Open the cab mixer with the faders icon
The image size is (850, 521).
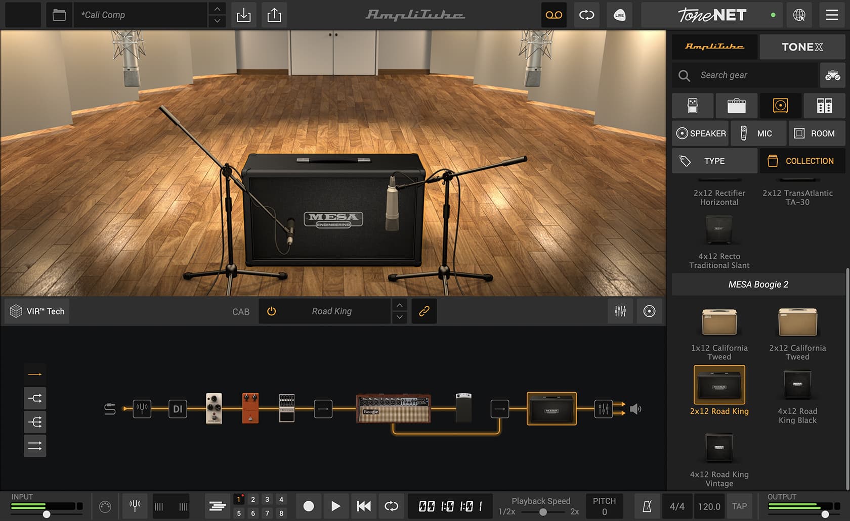pyautogui.click(x=620, y=311)
